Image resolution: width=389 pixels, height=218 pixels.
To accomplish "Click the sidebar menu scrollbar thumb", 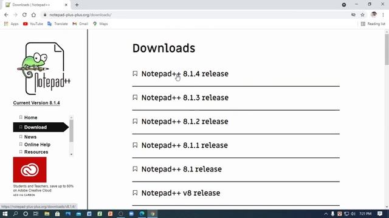I will point(72,131).
